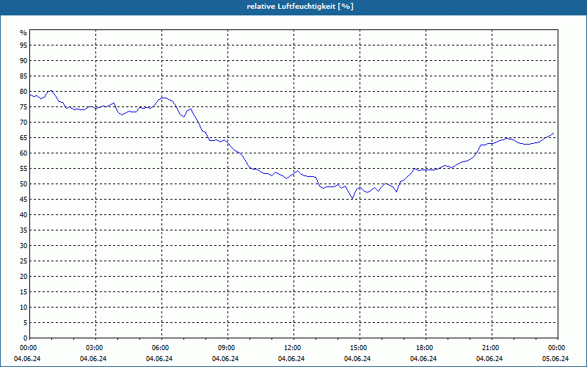Select the 60 y-axis label

(23, 153)
